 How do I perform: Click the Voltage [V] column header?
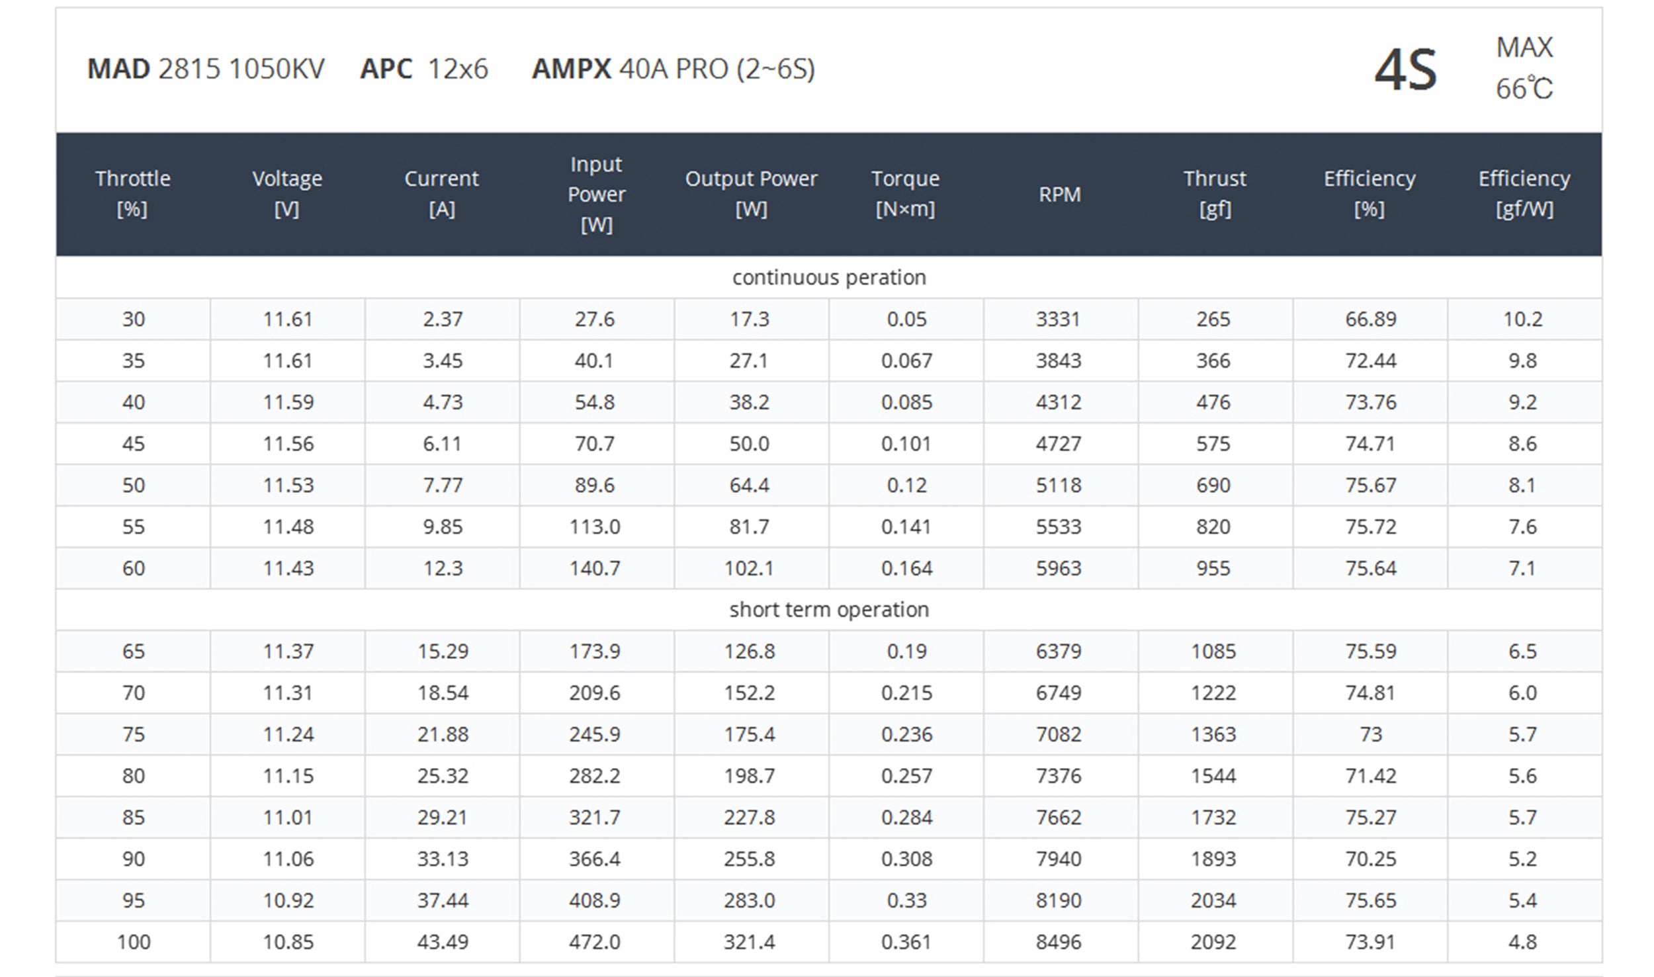(287, 194)
